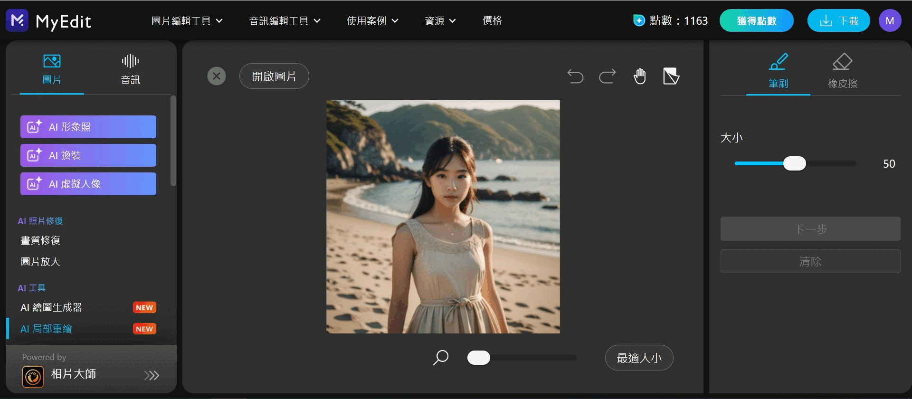The image size is (912, 399).
Task: Expand the 音訊編輯工具 dropdown menu
Action: pos(285,21)
